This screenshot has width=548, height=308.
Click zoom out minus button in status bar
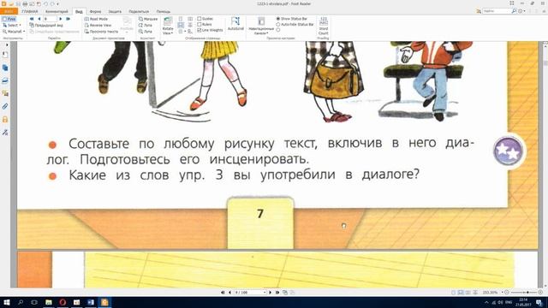pos(507,293)
